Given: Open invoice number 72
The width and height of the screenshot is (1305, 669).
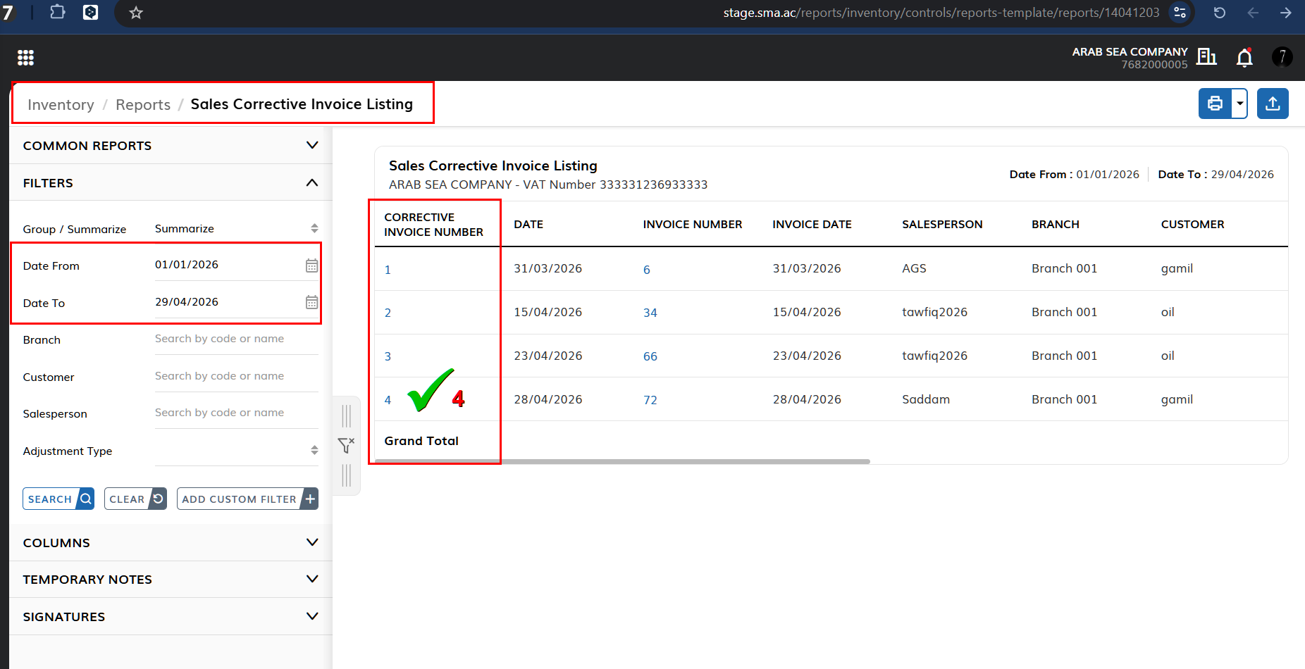Looking at the screenshot, I should click(650, 400).
